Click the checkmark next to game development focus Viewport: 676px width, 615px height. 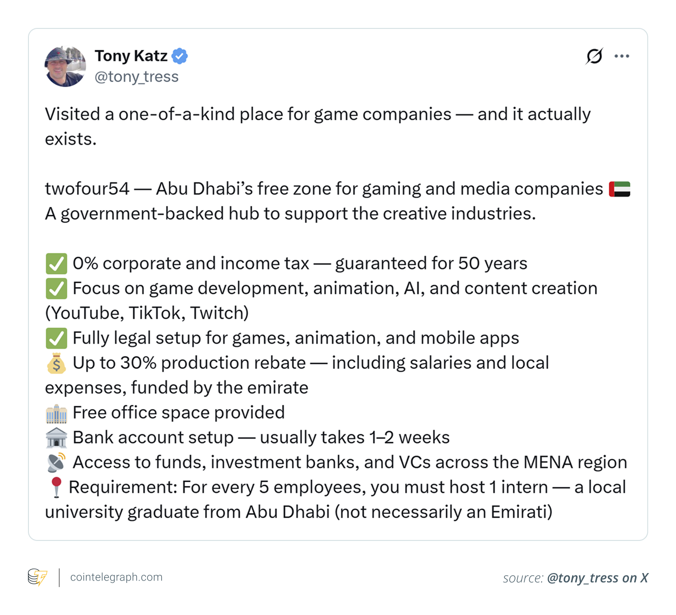click(56, 288)
